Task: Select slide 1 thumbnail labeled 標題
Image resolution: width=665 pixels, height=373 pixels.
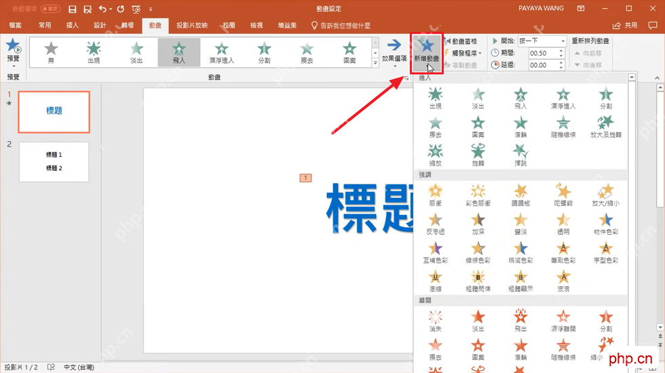Action: pyautogui.click(x=54, y=111)
